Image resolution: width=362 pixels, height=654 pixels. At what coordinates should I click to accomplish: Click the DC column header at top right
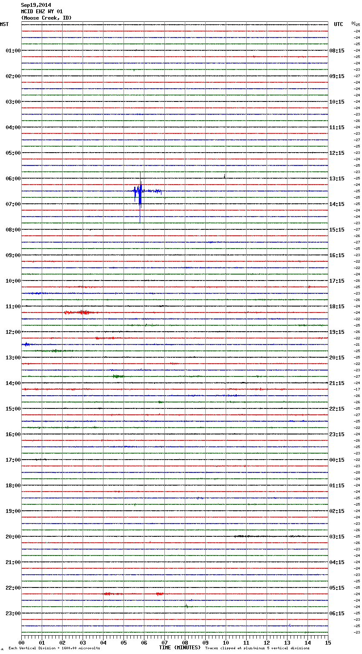353,23
